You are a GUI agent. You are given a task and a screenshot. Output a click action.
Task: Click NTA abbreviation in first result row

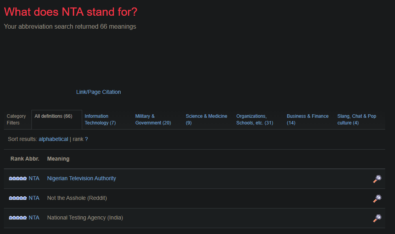pyautogui.click(x=34, y=178)
